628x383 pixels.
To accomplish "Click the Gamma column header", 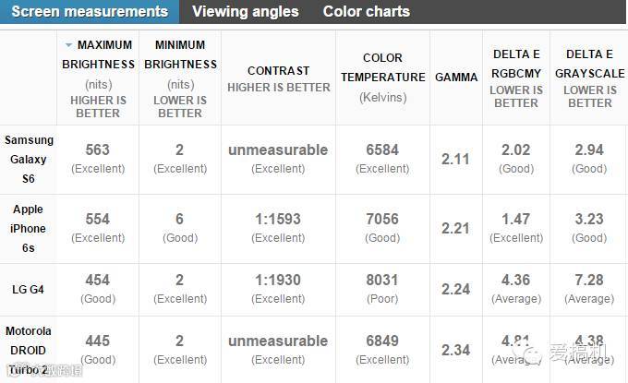I will (x=455, y=78).
